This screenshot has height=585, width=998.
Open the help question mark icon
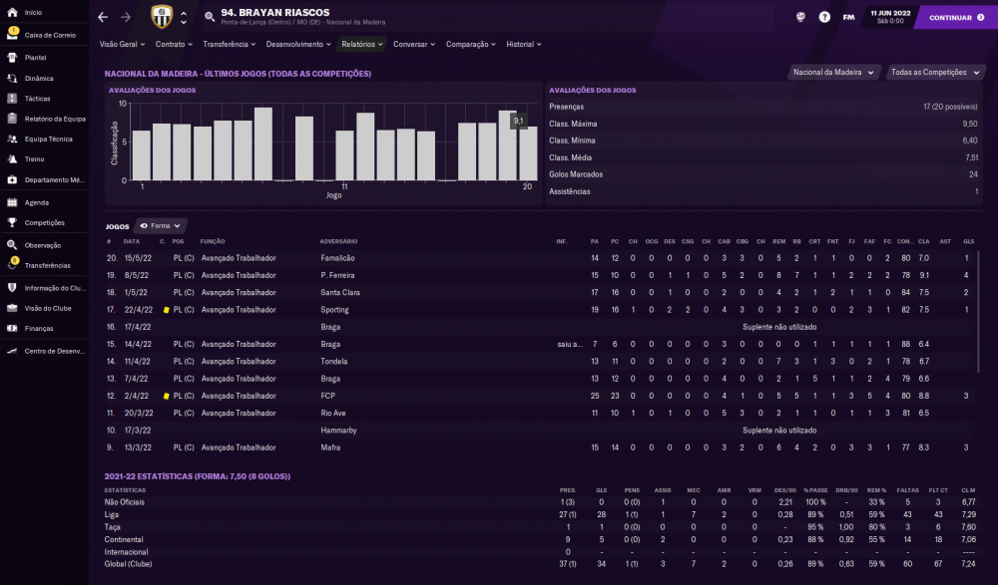click(x=824, y=17)
